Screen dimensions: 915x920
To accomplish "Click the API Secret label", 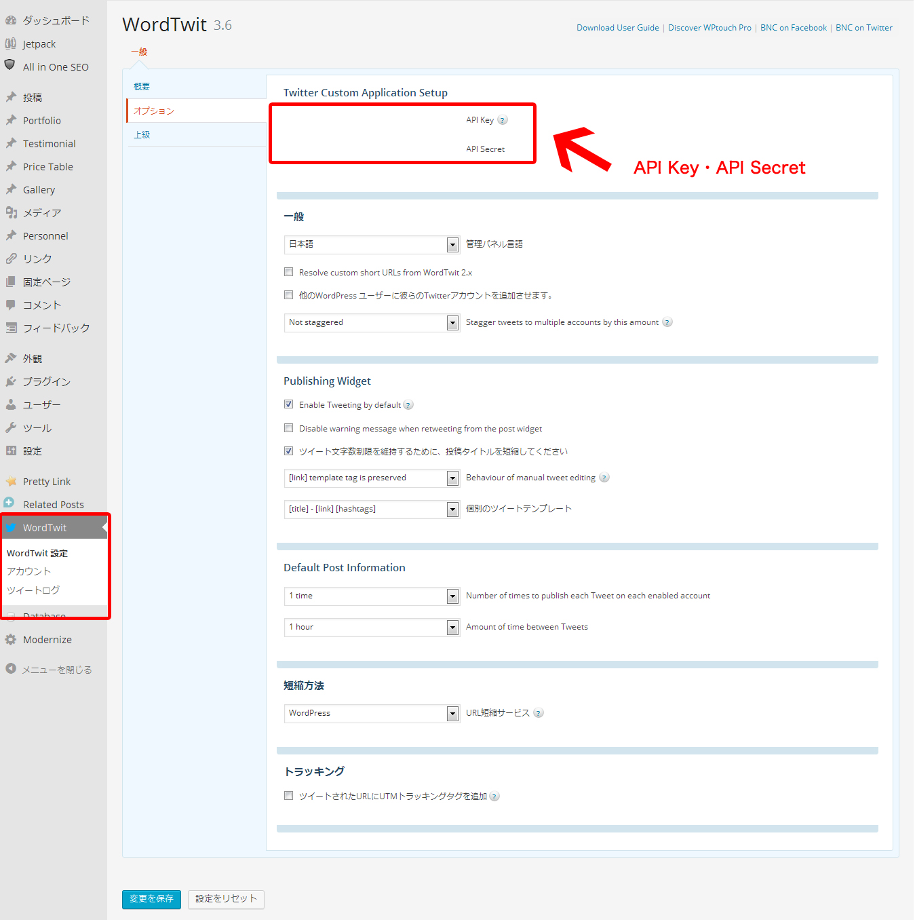I will (486, 149).
